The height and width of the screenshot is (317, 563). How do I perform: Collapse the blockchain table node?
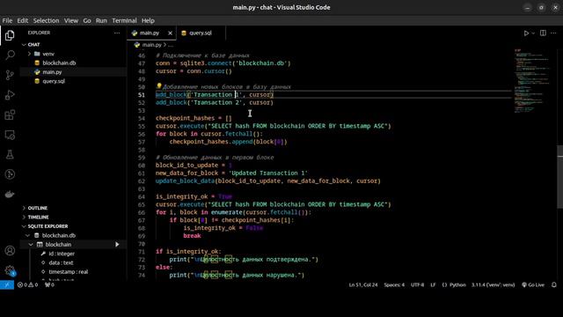(x=31, y=245)
